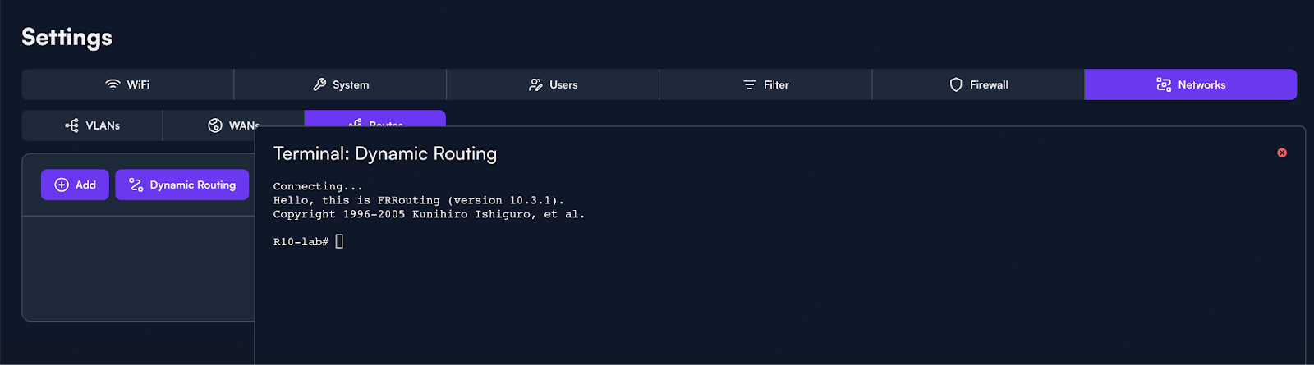Close the Dynamic Routing terminal
The width and height of the screenshot is (1314, 365).
tap(1282, 153)
